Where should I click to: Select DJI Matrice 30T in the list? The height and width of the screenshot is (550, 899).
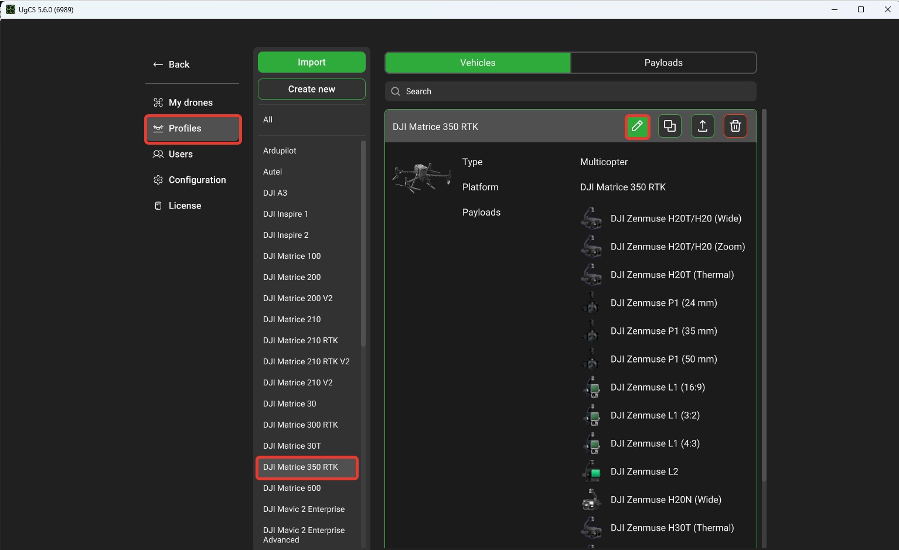pos(309,446)
